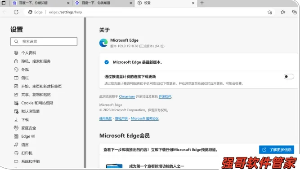Click the 默认浏览器 icon
This screenshot has width=300, height=170.
16,111
